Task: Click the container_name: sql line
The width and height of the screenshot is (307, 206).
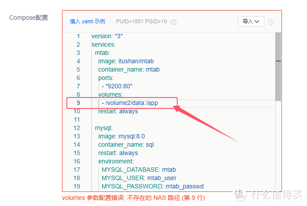Action: click(126, 145)
